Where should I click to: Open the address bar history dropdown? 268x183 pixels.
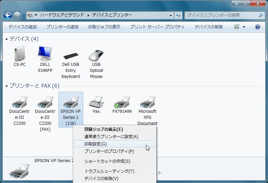(171, 15)
